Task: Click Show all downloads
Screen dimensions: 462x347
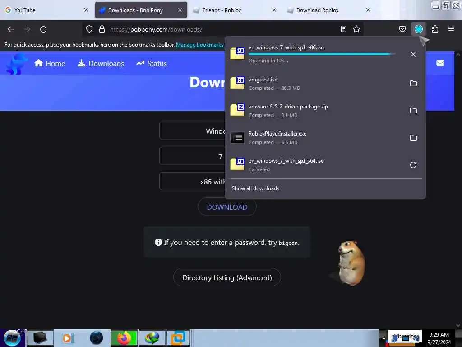Action: tap(255, 188)
